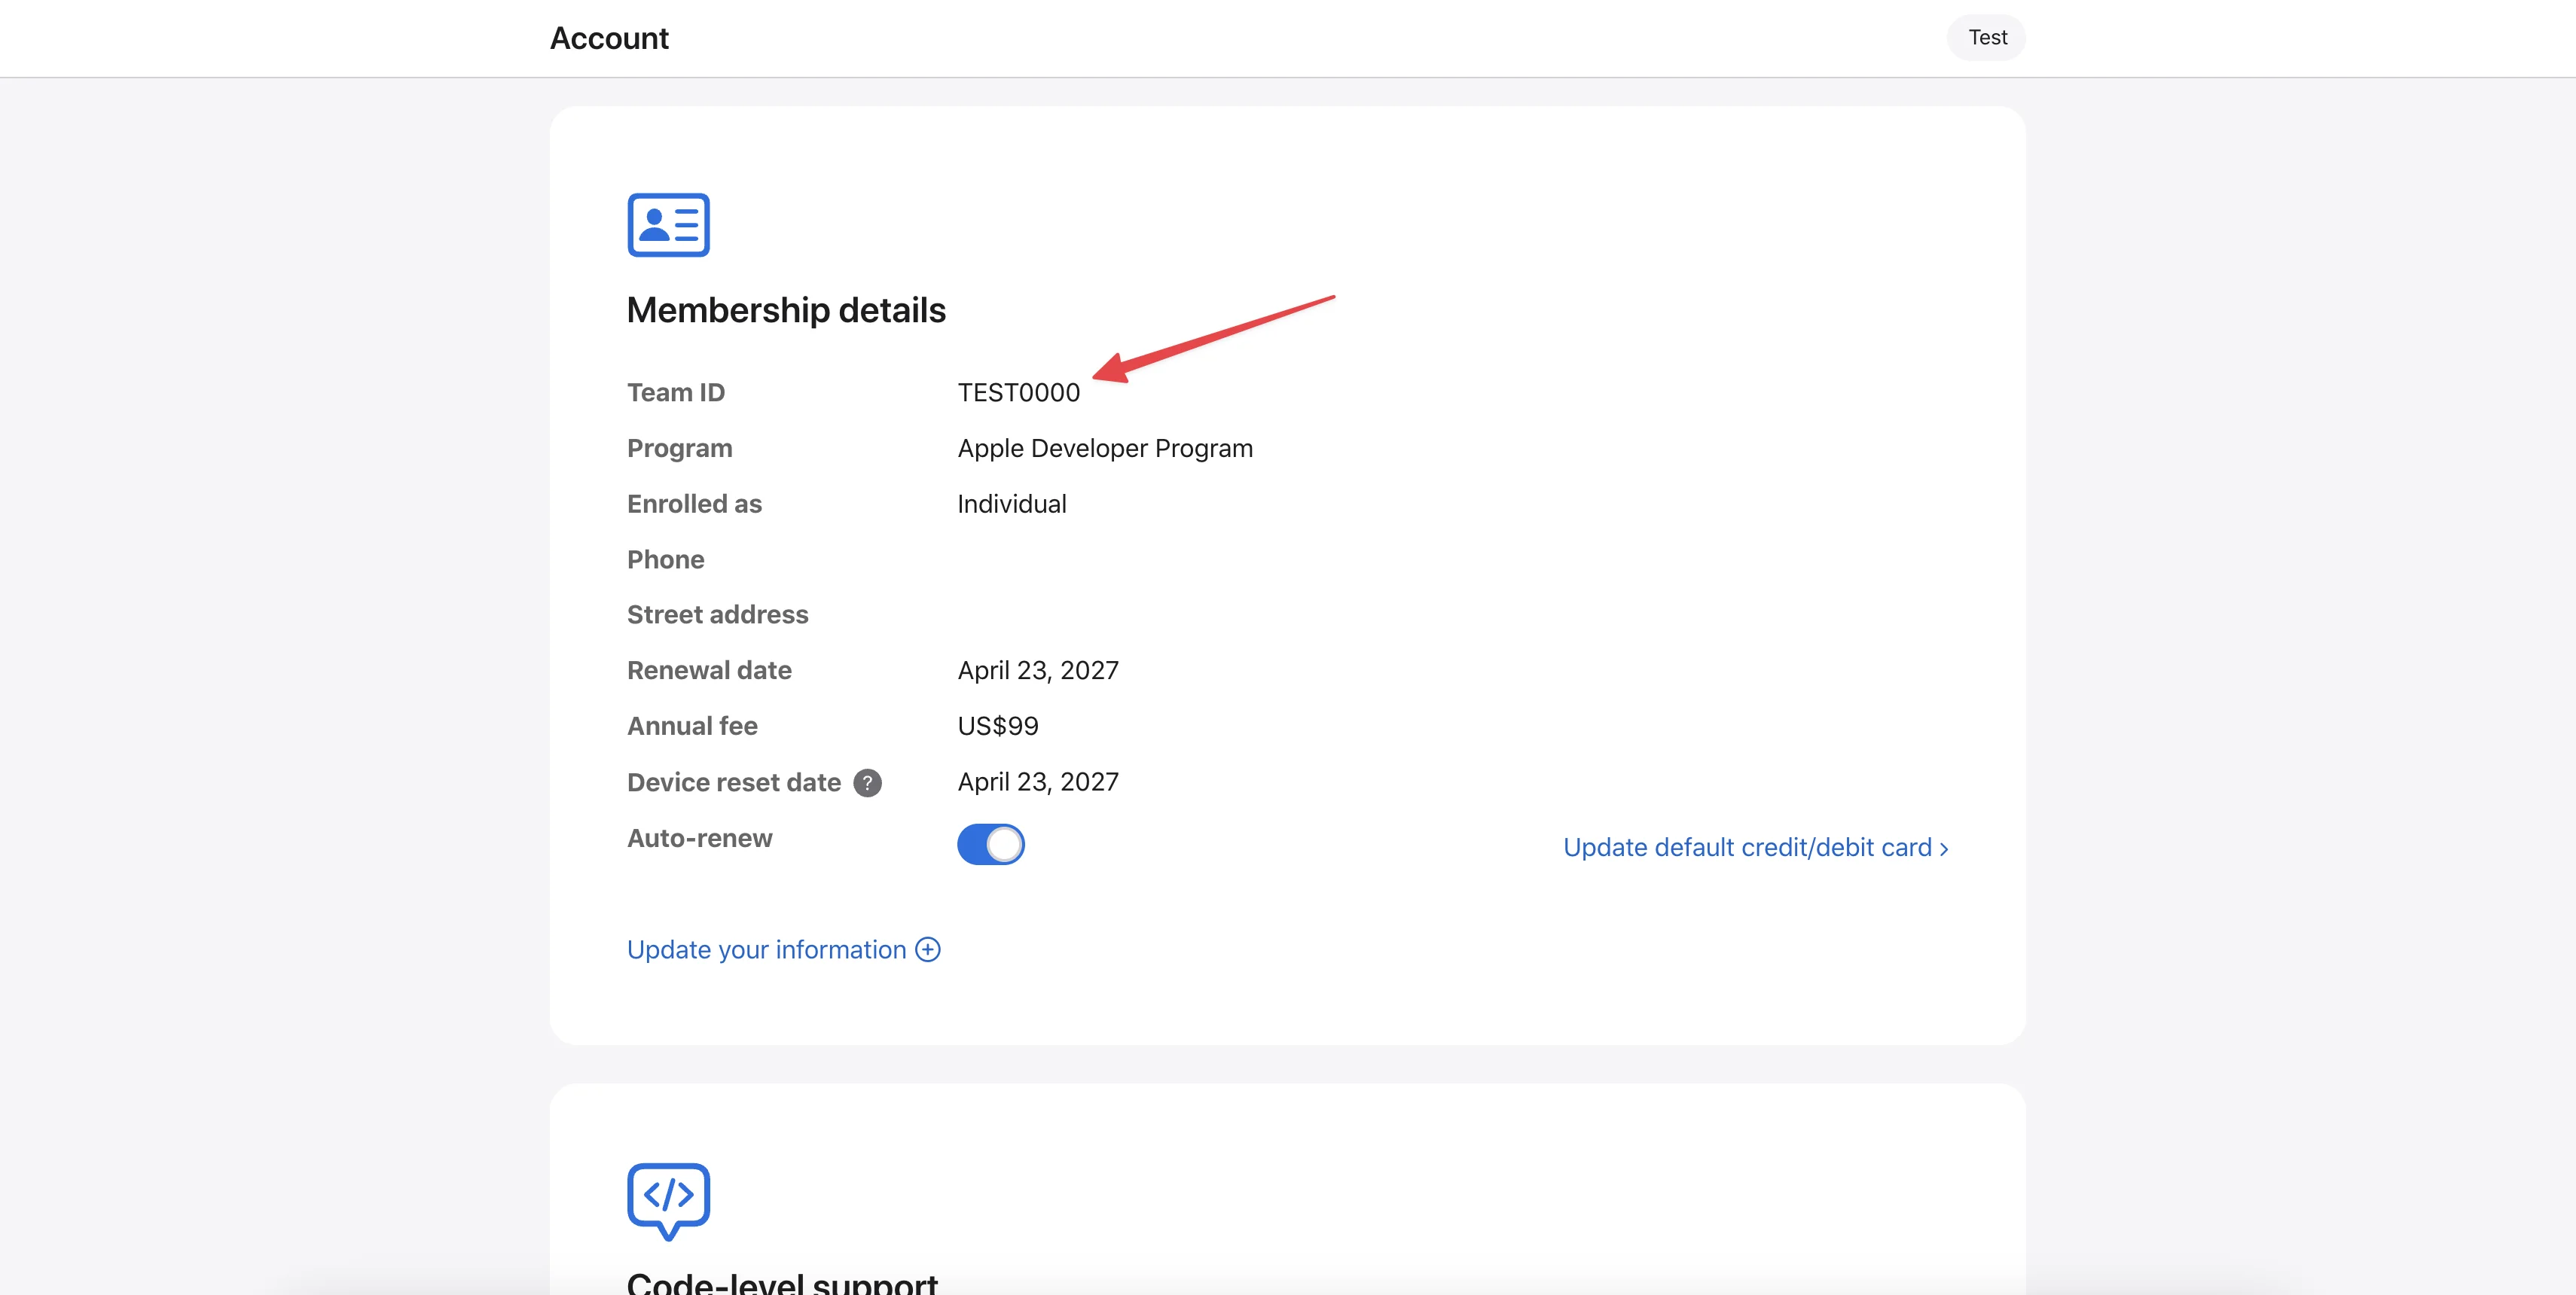Click the Device reset date value April 23, 2027
The width and height of the screenshot is (2576, 1295).
pos(1038,782)
